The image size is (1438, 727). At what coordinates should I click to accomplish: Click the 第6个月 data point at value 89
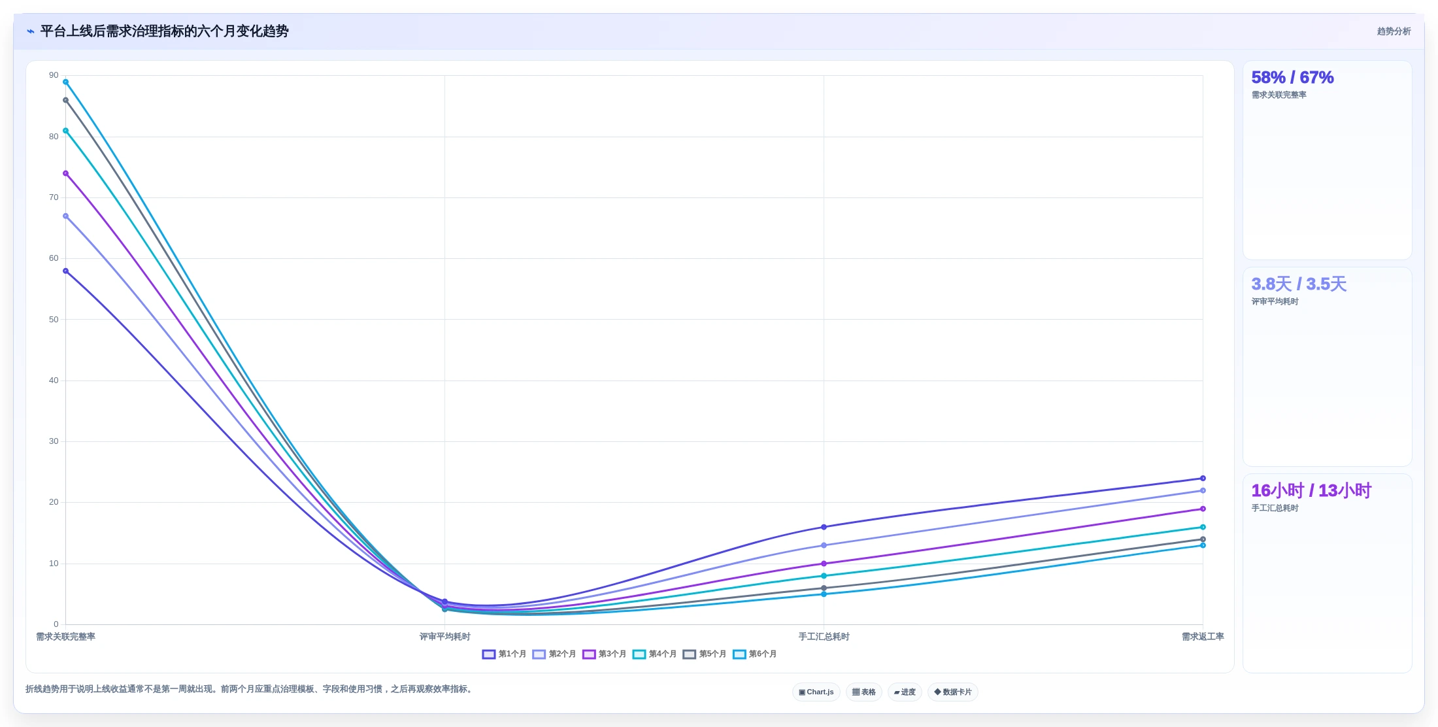coord(65,82)
